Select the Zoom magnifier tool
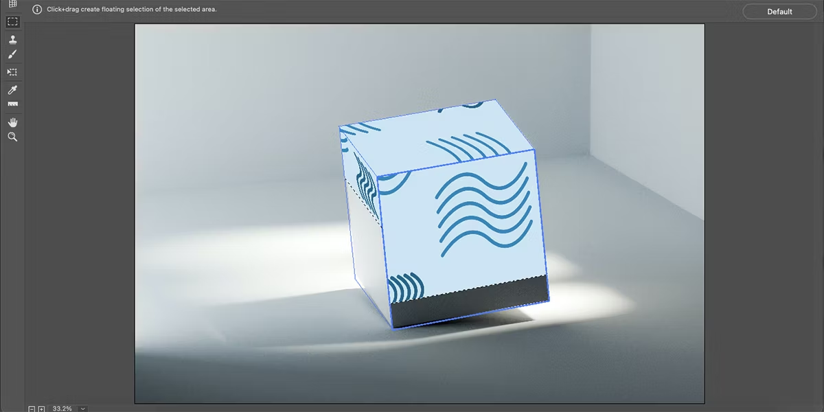This screenshot has width=824, height=412. 12,137
